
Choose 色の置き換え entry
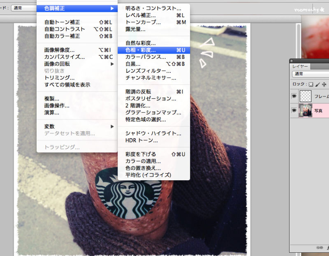click(154, 168)
